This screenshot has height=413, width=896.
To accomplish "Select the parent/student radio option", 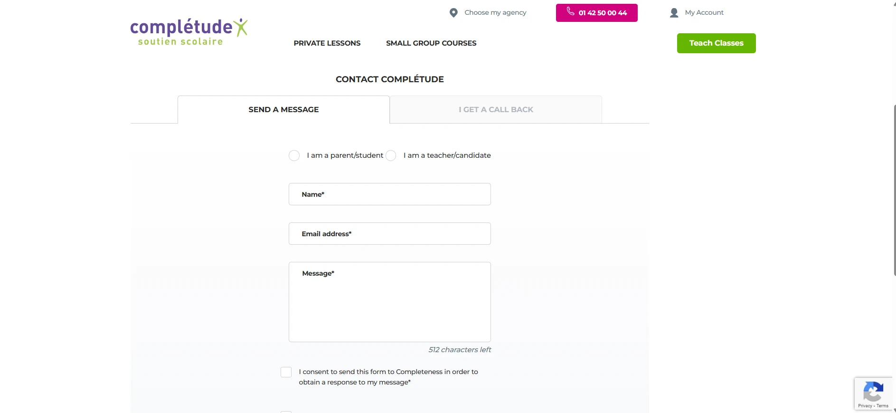I will (x=294, y=155).
